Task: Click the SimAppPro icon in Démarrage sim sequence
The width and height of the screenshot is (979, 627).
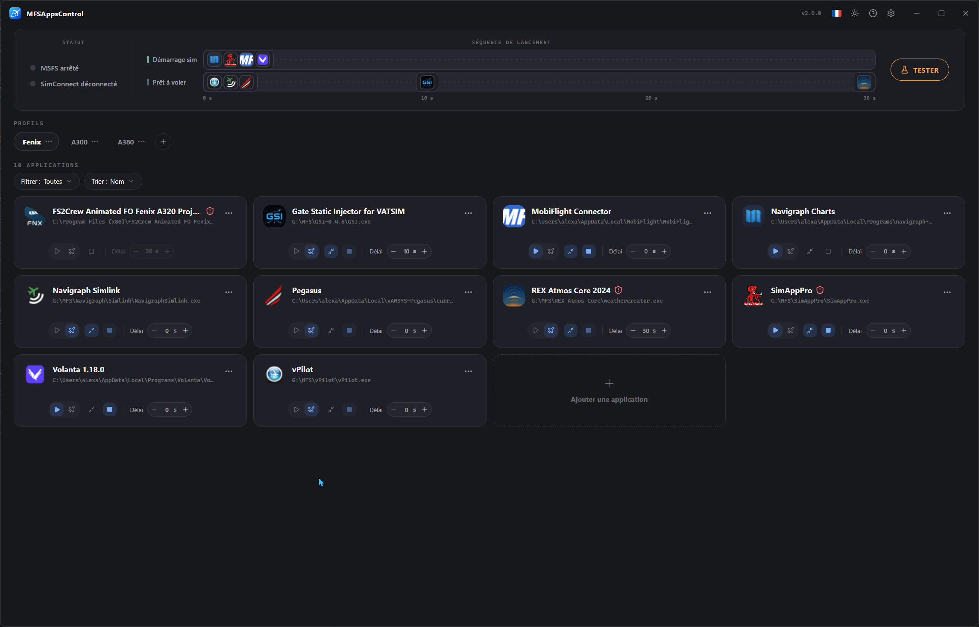Action: click(231, 60)
